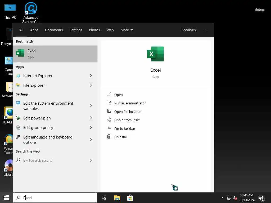Viewport: 271px width, 203px height.
Task: Open Task View on the taskbar
Action: [104, 198]
